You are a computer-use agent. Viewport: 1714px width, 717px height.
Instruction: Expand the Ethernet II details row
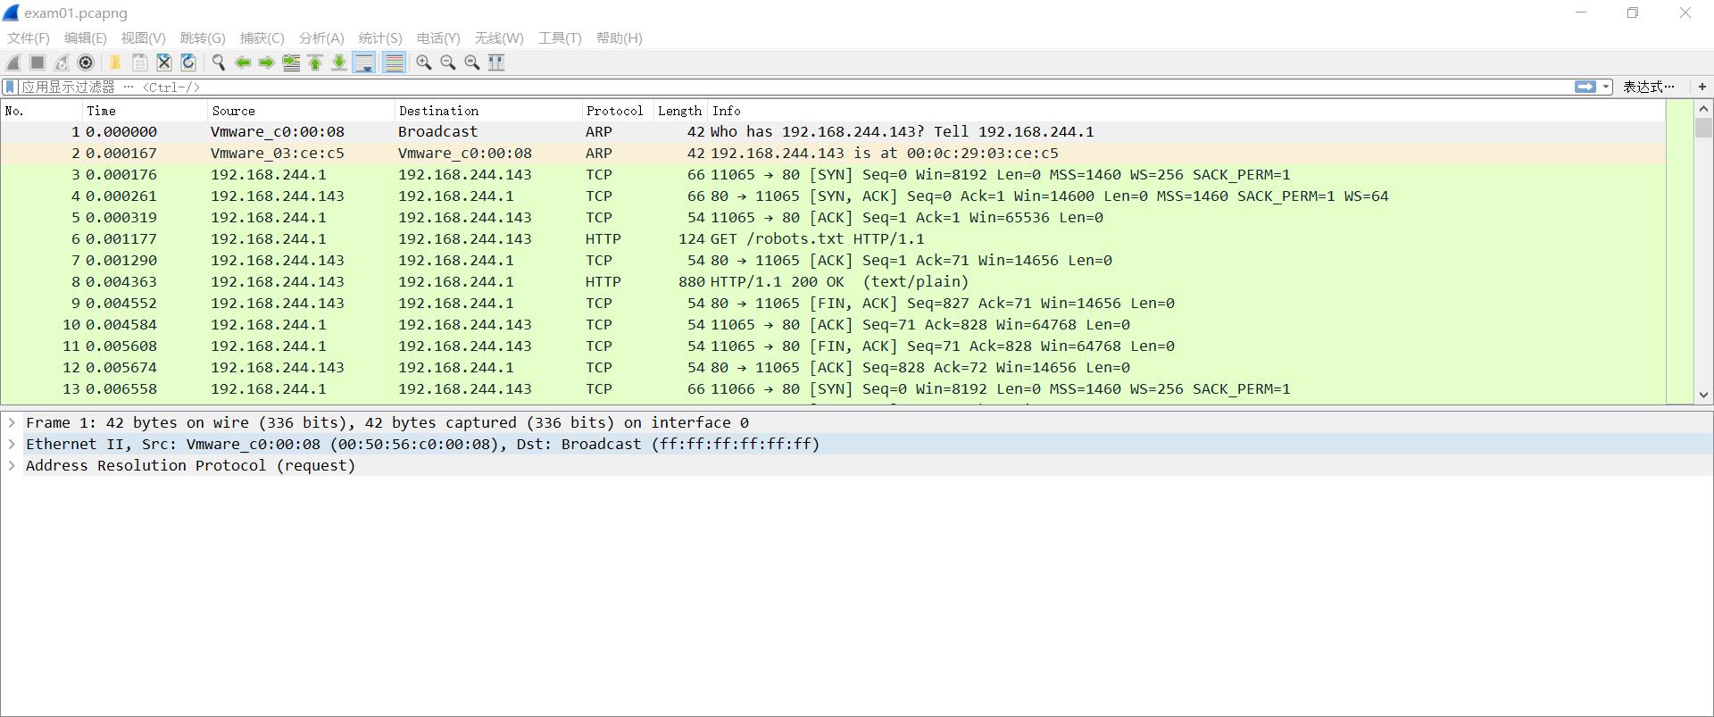[x=12, y=444]
